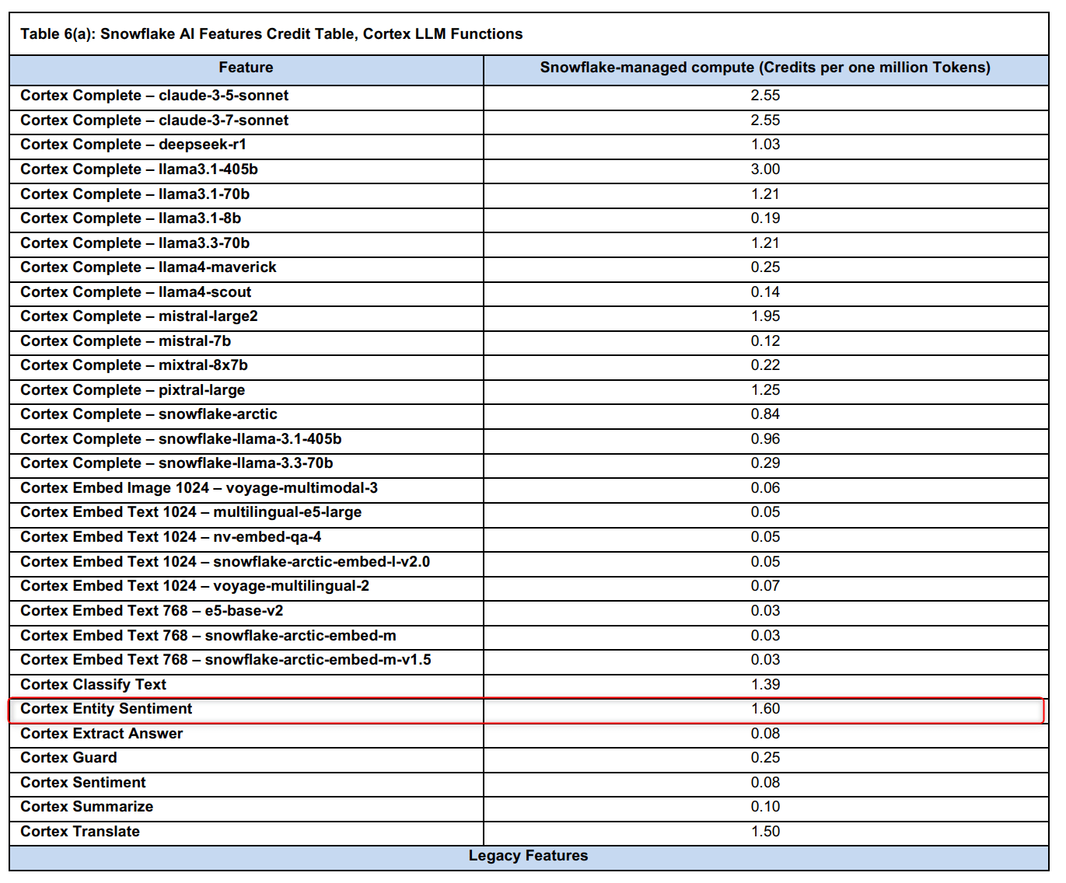
Task: Click 'Cortex Complete – llama3.1-8b' row label
Action: 131,218
